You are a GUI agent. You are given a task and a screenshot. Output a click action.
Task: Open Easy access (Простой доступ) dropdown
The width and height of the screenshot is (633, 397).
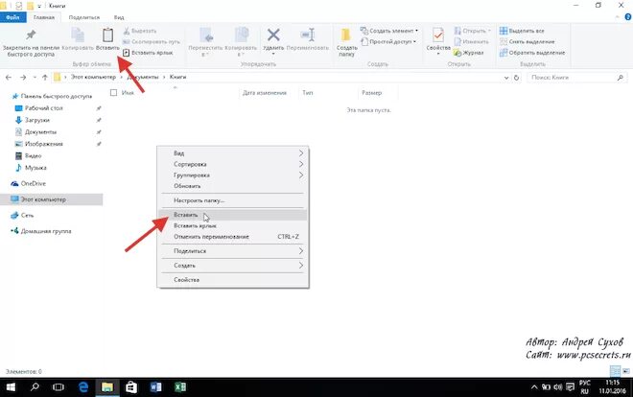[x=388, y=41]
